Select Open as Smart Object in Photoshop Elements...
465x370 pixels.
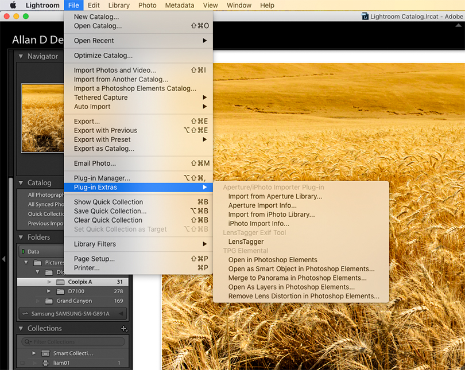[301, 269]
